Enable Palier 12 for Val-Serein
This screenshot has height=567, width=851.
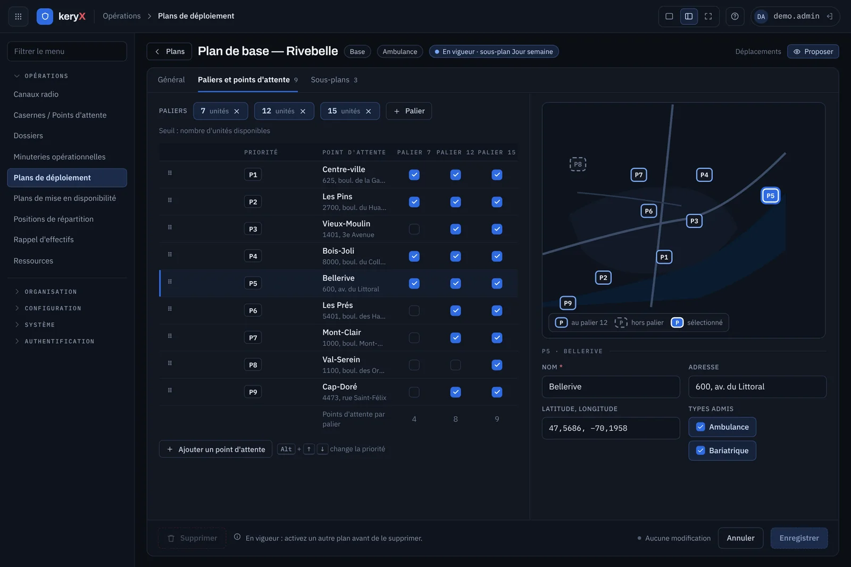pos(455,365)
